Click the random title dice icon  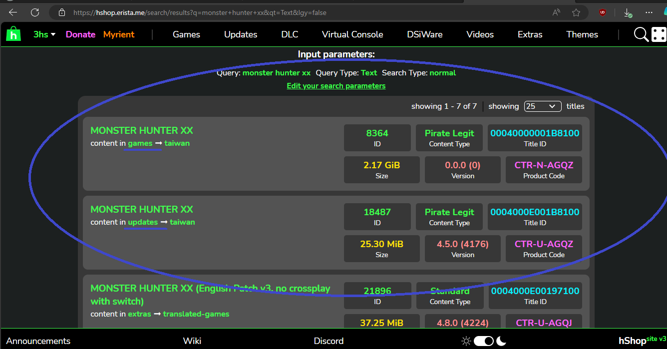point(659,34)
